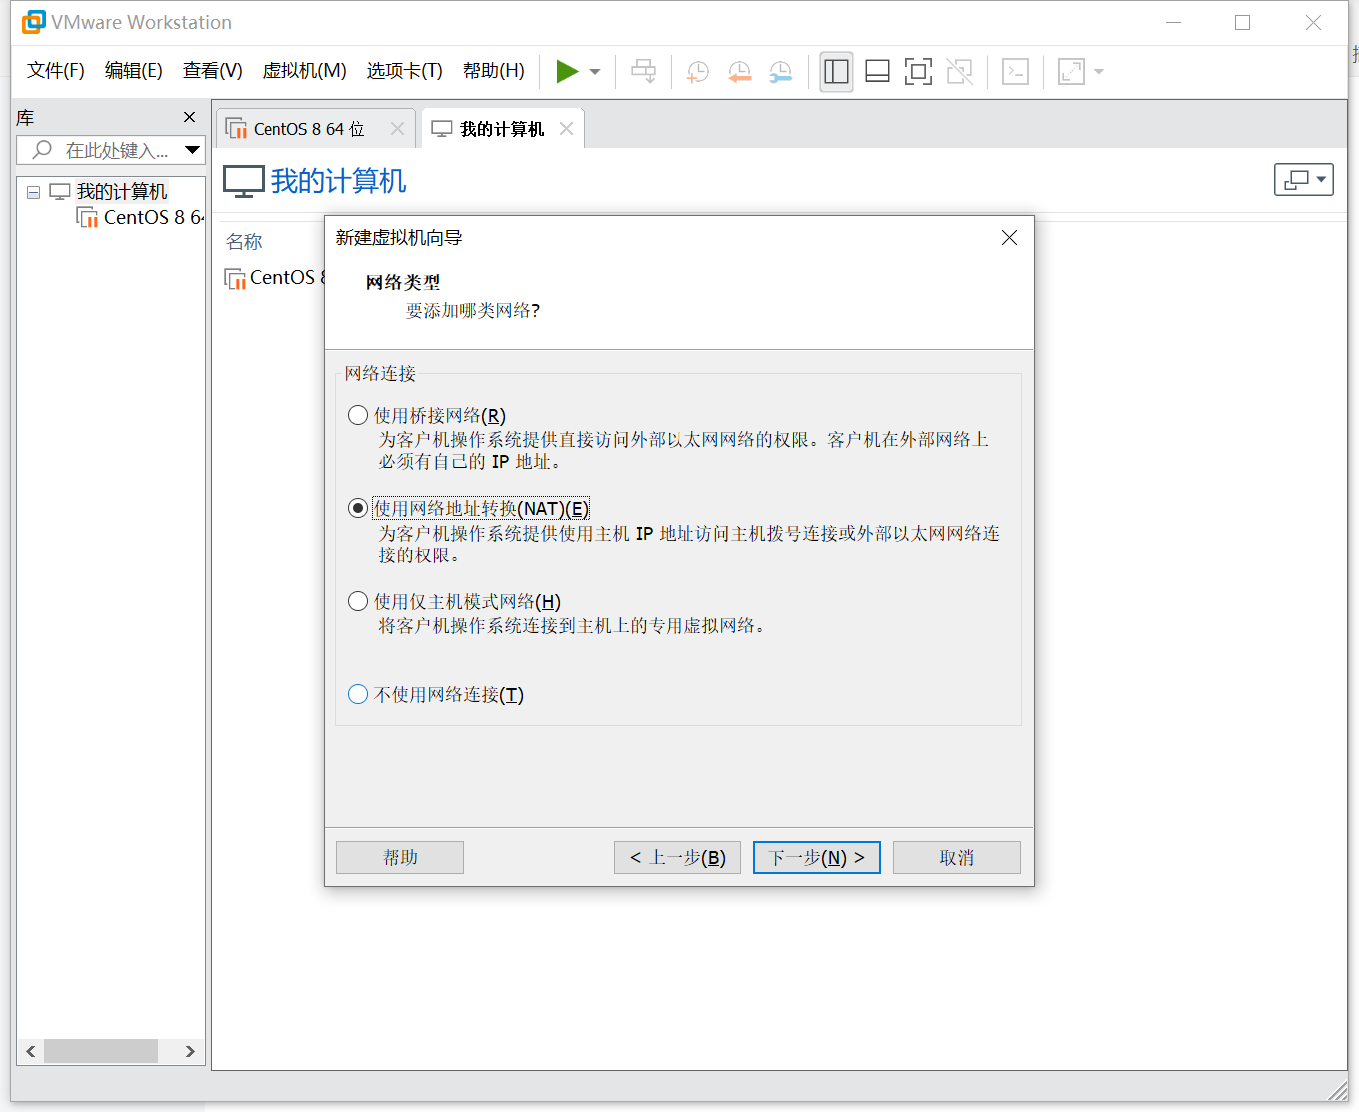Viewport: 1359px width, 1112px height.
Task: Toggle the library sidebar view icon
Action: pyautogui.click(x=836, y=71)
